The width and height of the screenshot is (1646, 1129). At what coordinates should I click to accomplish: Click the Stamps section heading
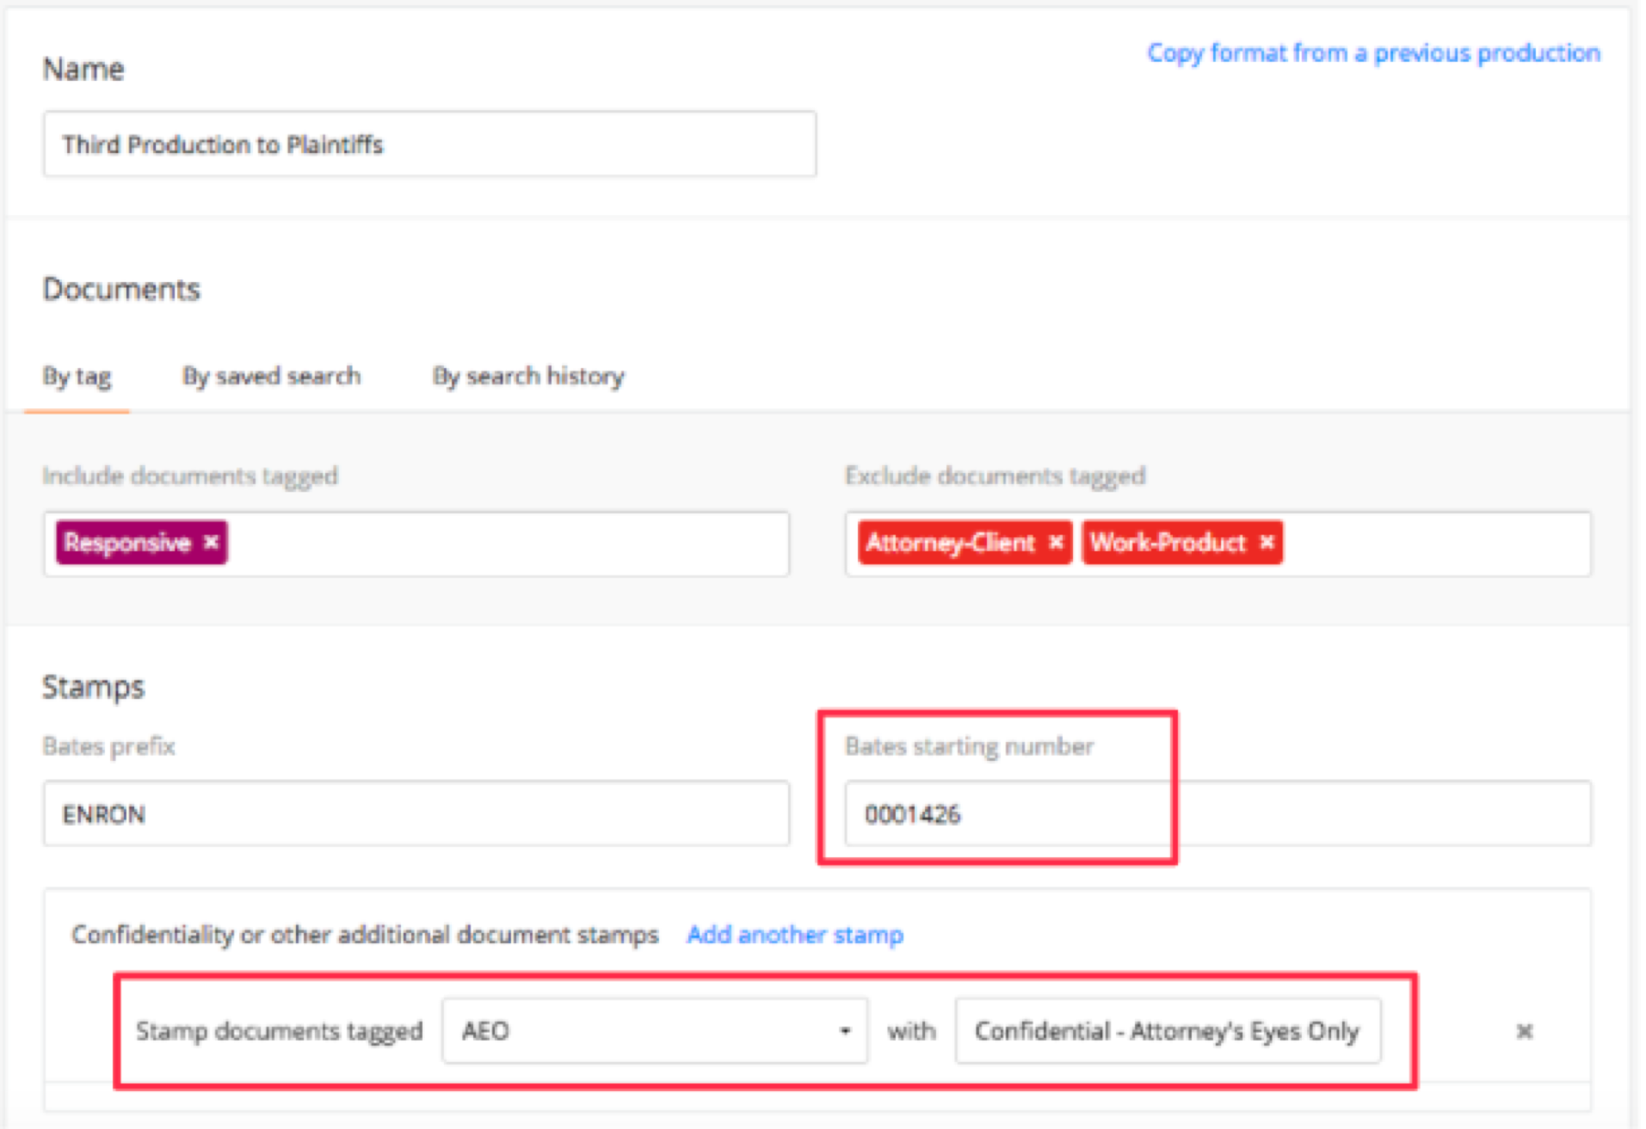click(x=94, y=687)
